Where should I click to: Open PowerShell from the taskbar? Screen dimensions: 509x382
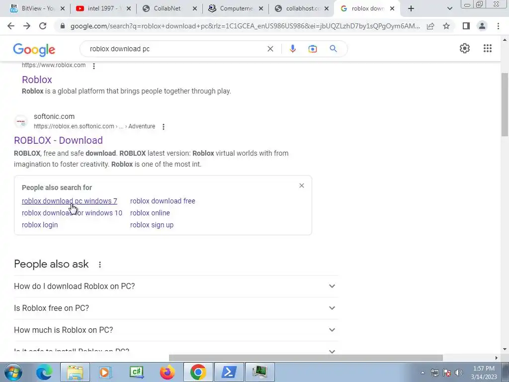pos(229,372)
